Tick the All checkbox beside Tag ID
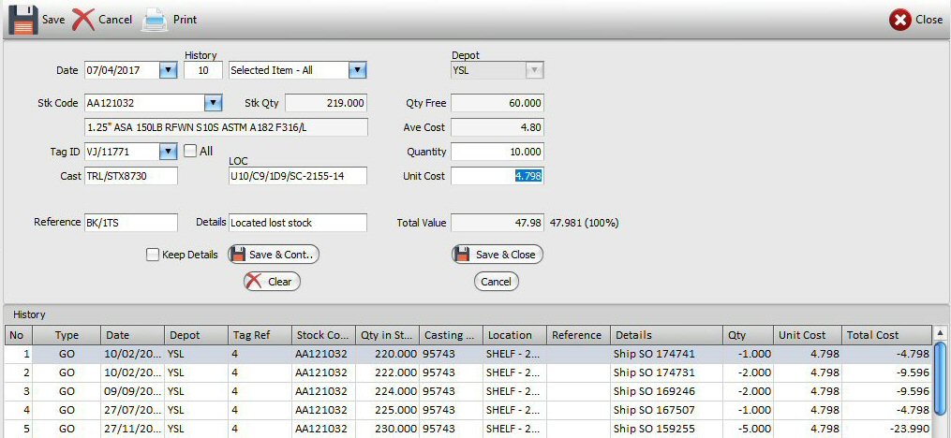Viewport: 951px width, 438px height. pyautogui.click(x=190, y=151)
